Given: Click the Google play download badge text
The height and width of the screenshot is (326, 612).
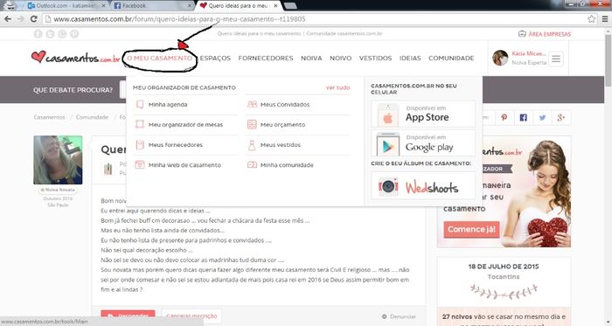Looking at the screenshot, I should [x=429, y=147].
